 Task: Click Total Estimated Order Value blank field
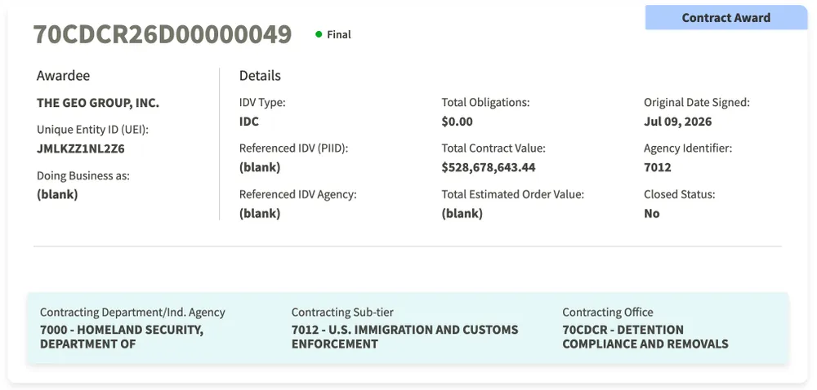(x=462, y=213)
